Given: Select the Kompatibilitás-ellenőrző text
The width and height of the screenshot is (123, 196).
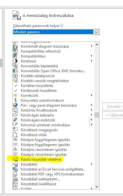Looking at the screenshot, I should tap(41, 51).
